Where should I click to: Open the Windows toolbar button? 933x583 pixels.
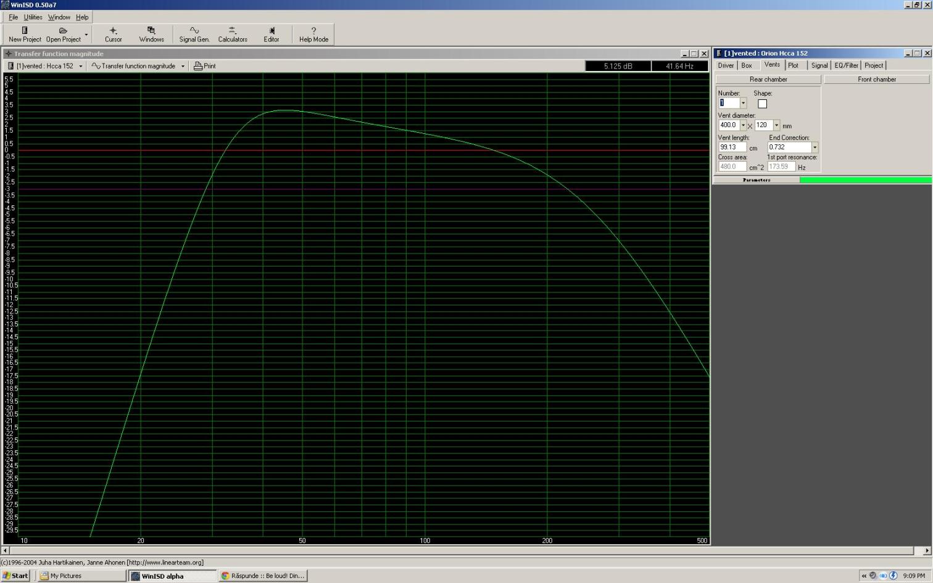coord(151,34)
